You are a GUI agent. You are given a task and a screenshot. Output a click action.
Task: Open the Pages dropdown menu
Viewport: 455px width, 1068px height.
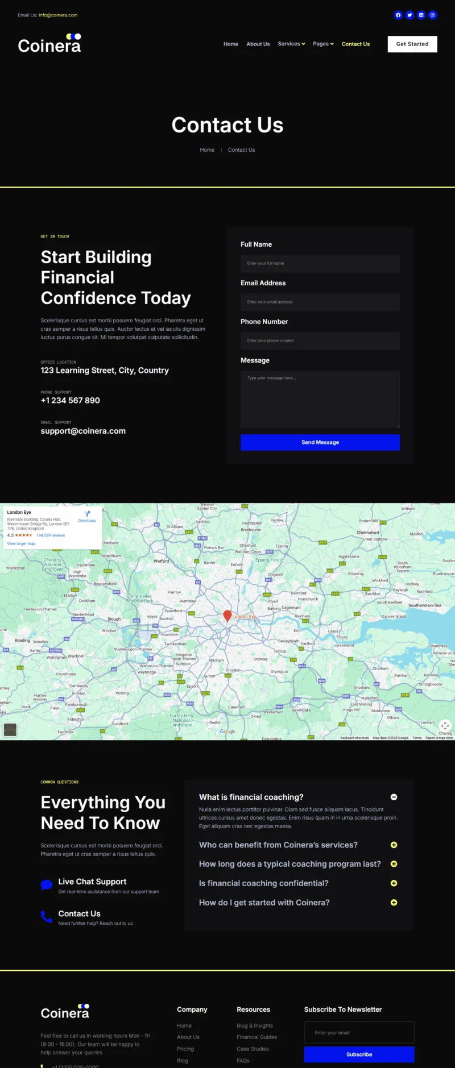click(x=323, y=44)
